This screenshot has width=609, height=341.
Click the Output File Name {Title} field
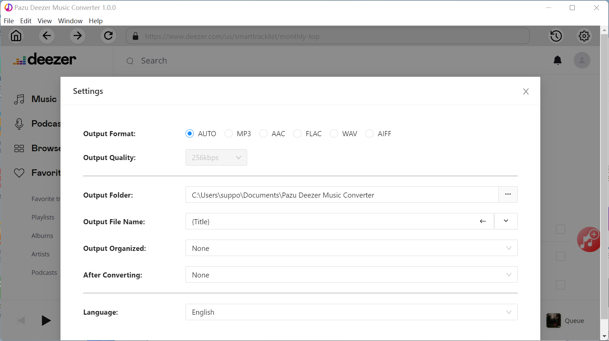click(x=340, y=221)
